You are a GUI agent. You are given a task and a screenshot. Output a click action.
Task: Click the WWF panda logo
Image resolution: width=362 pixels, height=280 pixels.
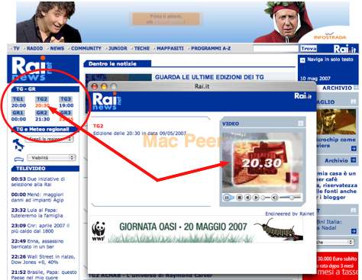pyautogui.click(x=99, y=230)
